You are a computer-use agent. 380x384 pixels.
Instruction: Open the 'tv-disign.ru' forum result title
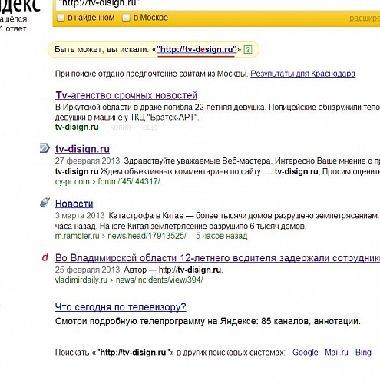click(x=82, y=149)
